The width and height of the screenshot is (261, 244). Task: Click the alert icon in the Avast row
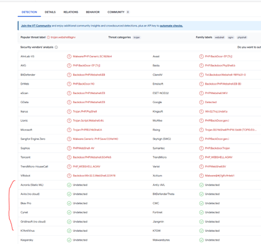(x=201, y=56)
